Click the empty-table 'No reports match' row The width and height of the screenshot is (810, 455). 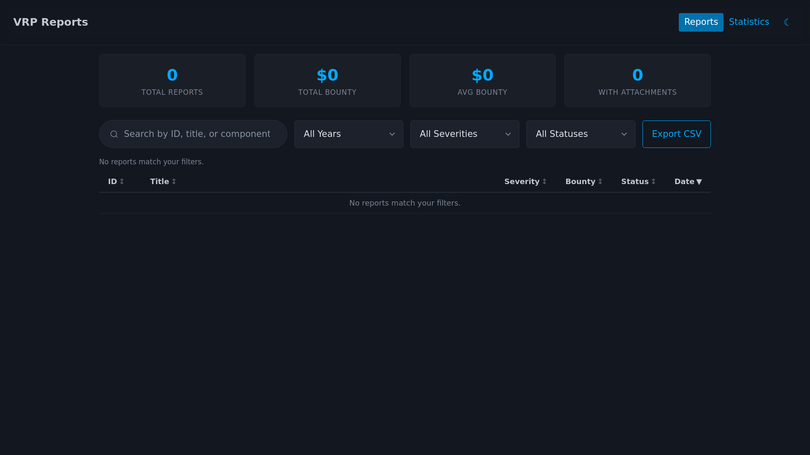(x=405, y=203)
